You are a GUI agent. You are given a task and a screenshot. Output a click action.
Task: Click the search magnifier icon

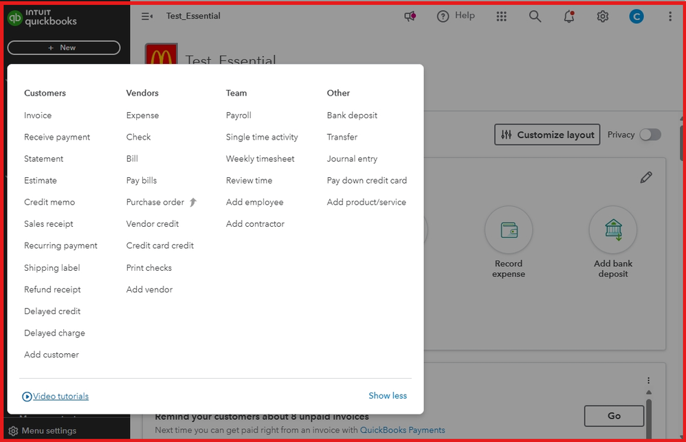[x=535, y=16]
